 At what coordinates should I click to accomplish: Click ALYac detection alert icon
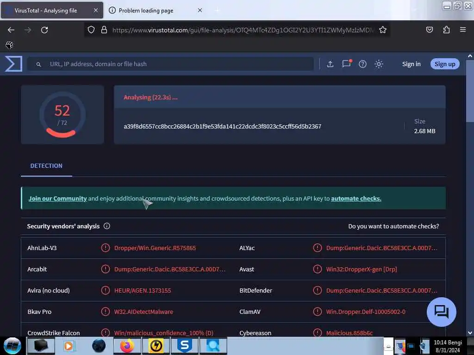click(x=318, y=248)
